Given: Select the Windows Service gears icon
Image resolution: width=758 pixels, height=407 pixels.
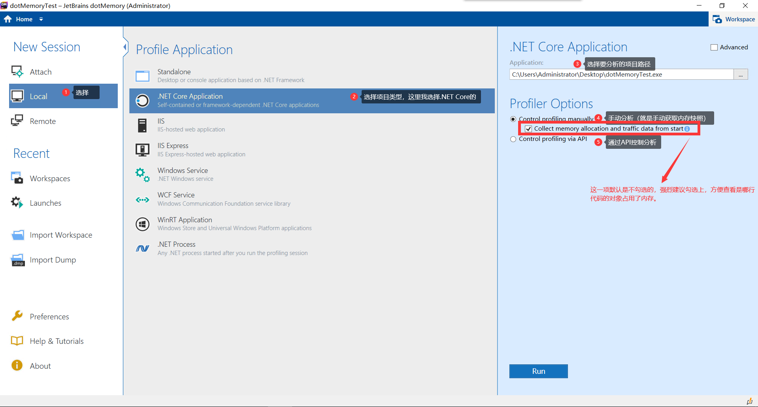Looking at the screenshot, I should [142, 174].
